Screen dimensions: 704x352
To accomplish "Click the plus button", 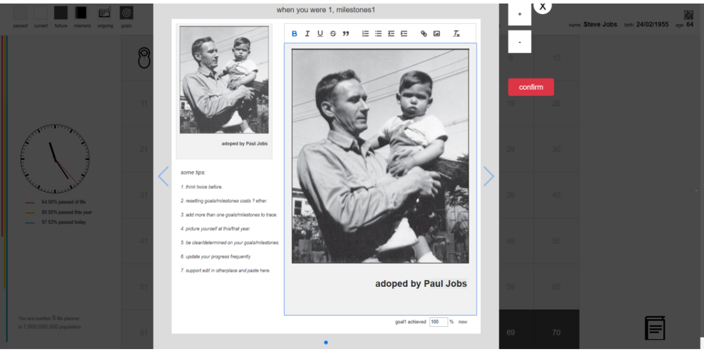I will click(520, 15).
